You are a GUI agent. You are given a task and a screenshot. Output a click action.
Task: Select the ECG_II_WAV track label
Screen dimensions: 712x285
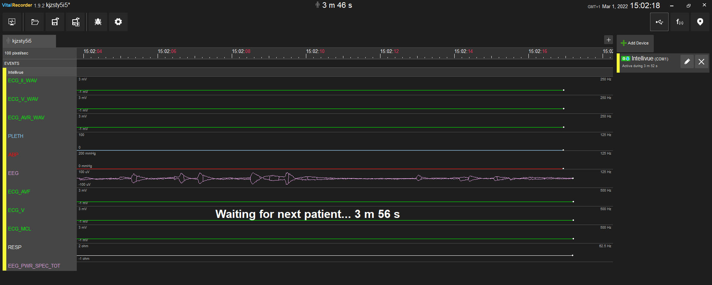pos(23,80)
